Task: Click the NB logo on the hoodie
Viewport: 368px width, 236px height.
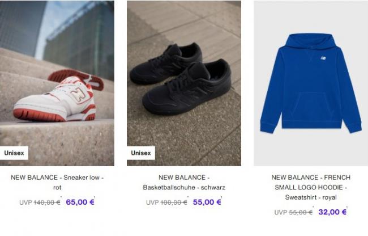Action: tap(323, 58)
